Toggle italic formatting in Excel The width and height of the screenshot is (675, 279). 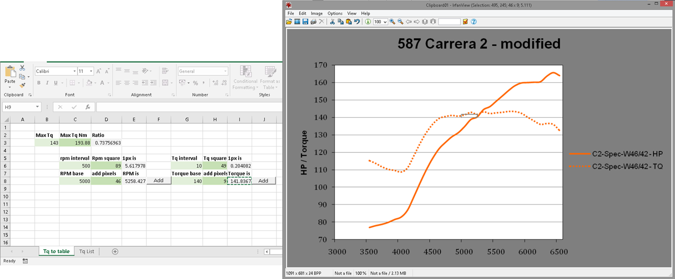pos(47,83)
